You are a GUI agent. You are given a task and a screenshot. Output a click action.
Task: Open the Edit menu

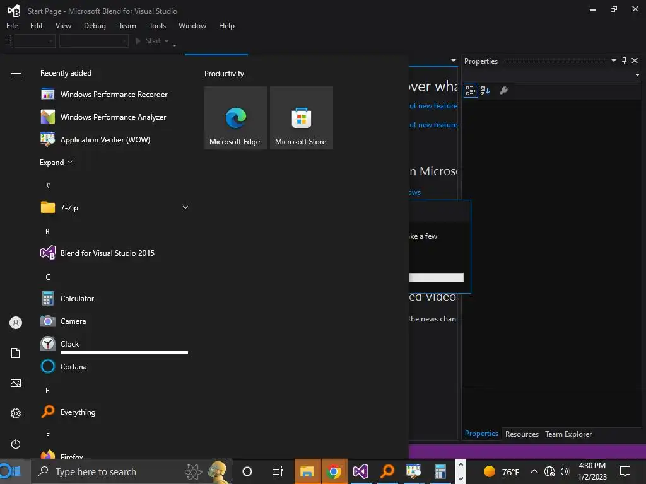pos(36,25)
